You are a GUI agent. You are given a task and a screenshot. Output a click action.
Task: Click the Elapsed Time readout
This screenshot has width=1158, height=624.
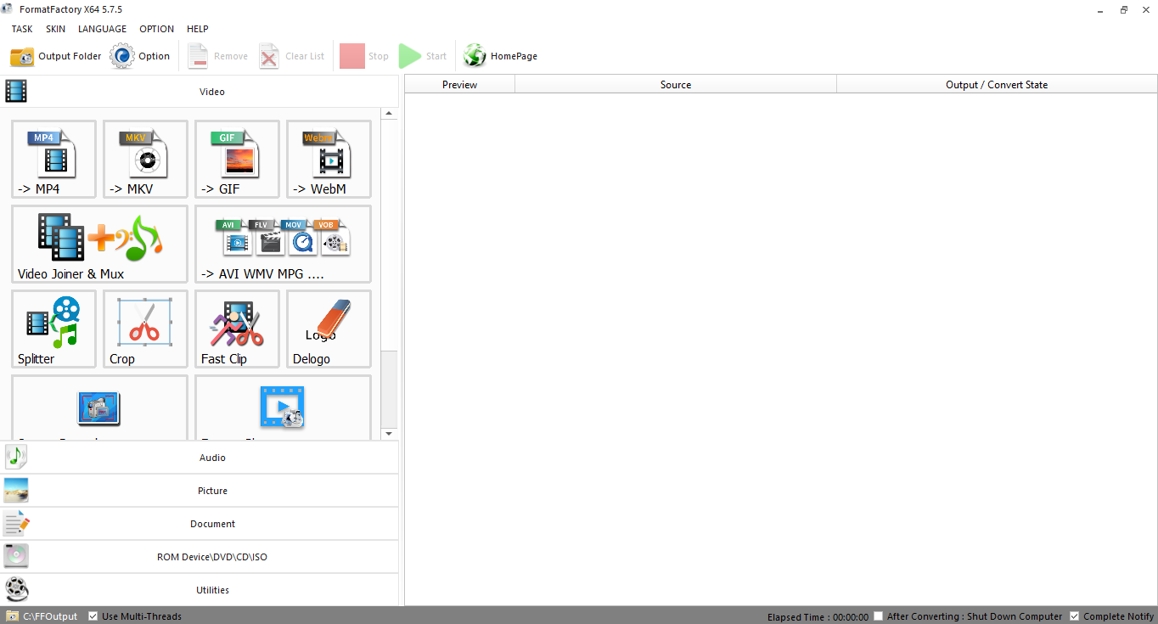[x=818, y=617]
